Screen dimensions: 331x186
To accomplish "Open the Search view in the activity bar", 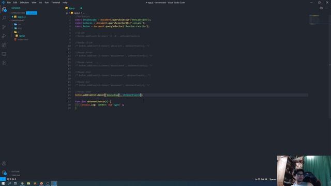I will [x=4, y=18].
